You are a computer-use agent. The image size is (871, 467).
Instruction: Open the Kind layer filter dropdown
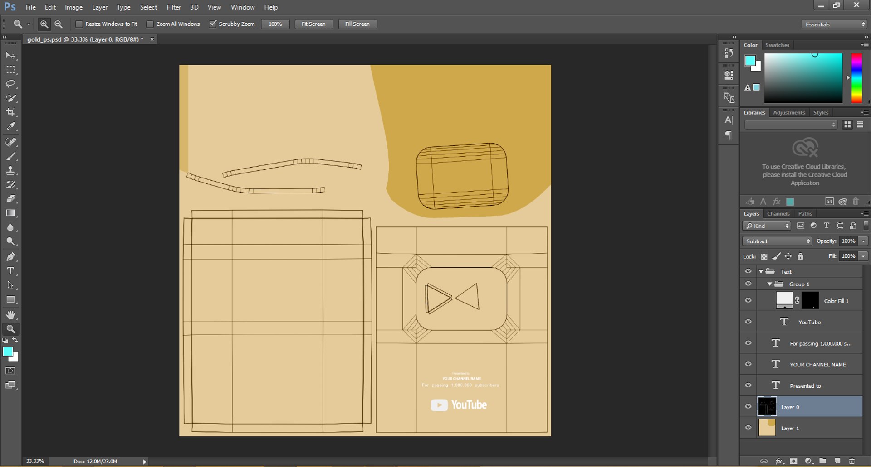pyautogui.click(x=767, y=226)
